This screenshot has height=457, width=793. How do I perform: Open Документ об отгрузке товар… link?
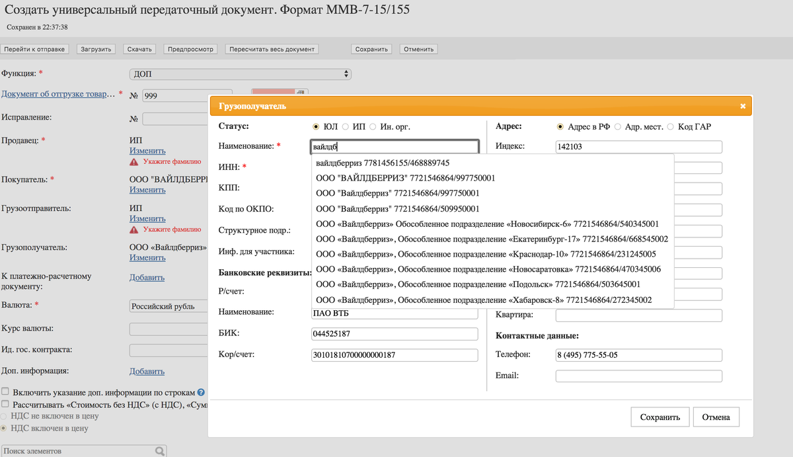tap(58, 94)
